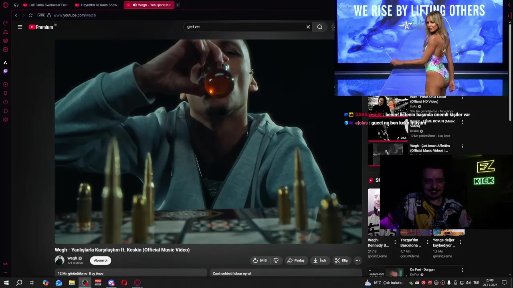The height and width of the screenshot is (288, 513).
Task: Open the Opera GX main menu logo
Action: point(6,5)
